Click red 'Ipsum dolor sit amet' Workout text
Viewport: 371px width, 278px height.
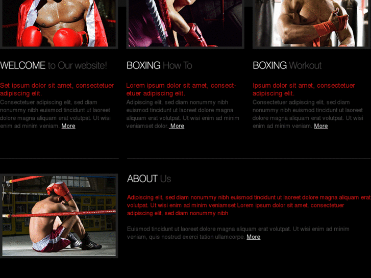(304, 89)
